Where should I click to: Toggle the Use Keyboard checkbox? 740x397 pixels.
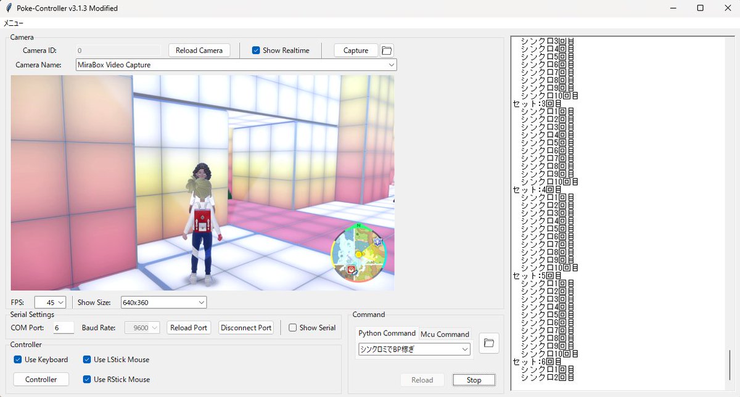point(18,359)
